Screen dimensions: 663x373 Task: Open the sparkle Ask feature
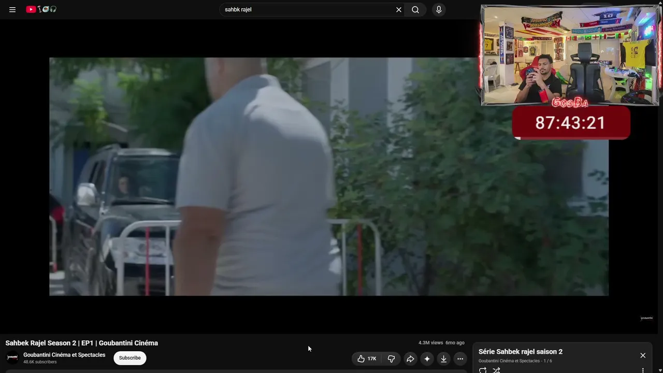(427, 358)
